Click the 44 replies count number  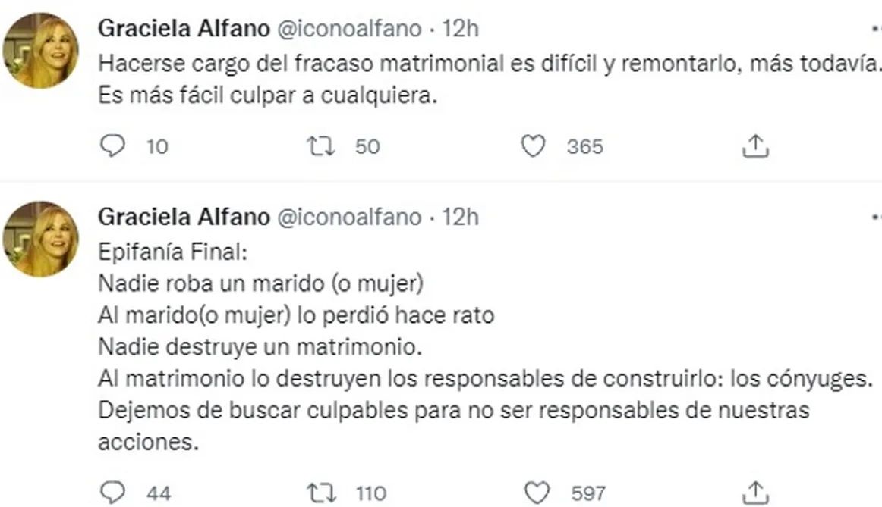point(158,494)
